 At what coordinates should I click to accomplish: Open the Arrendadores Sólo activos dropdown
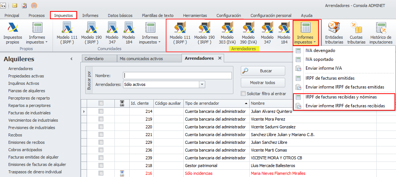click(202, 84)
